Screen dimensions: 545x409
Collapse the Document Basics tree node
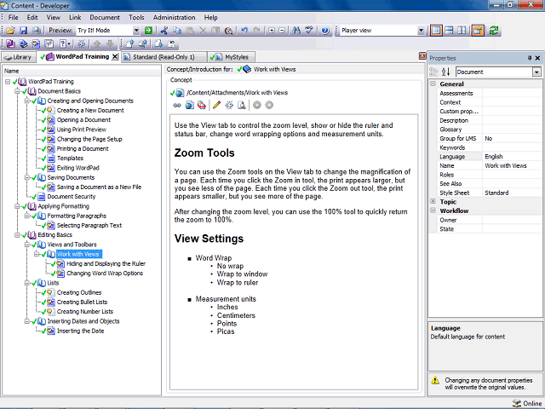[17, 91]
